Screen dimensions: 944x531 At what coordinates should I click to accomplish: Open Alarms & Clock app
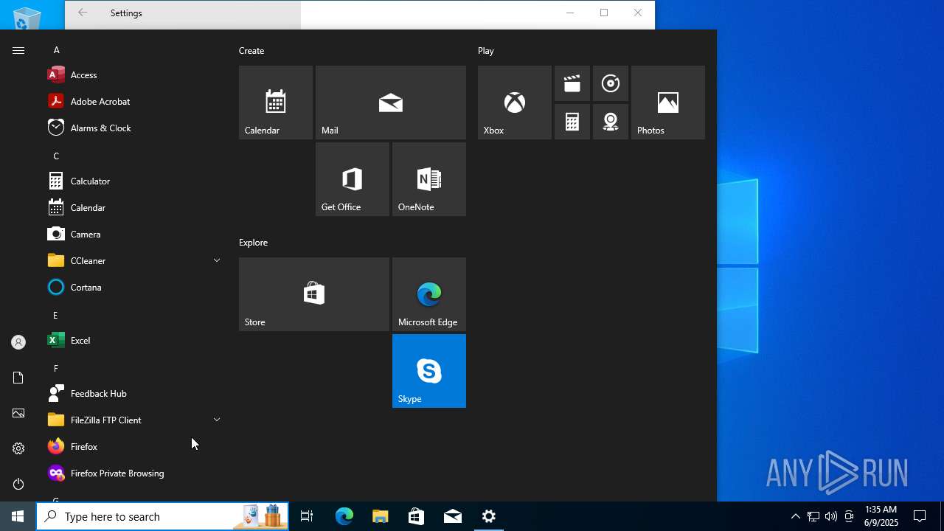[133, 128]
